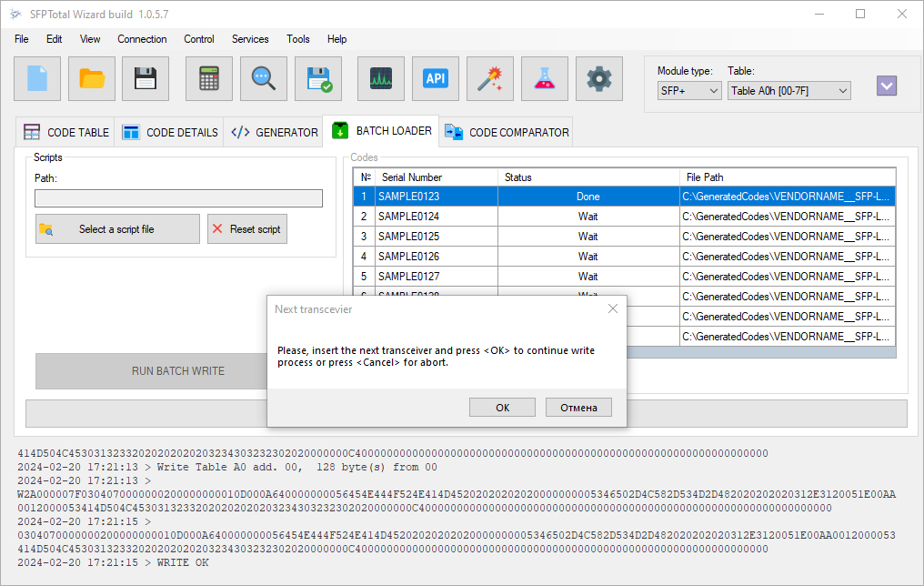The image size is (924, 586).
Task: Open the File menu
Action: (x=22, y=39)
